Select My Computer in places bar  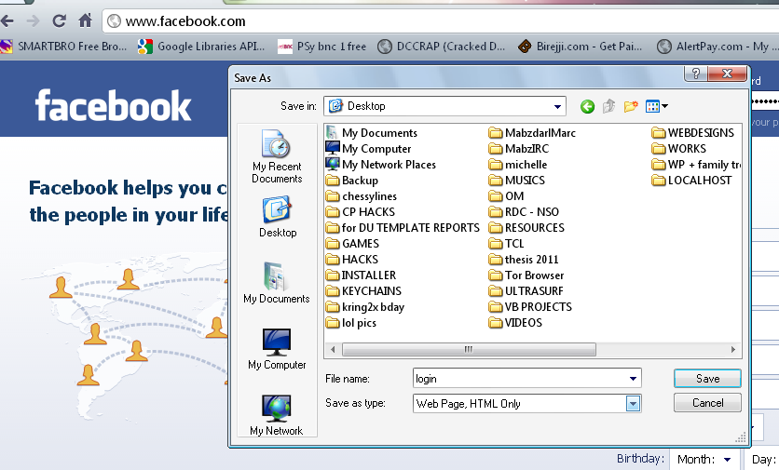pos(277,349)
